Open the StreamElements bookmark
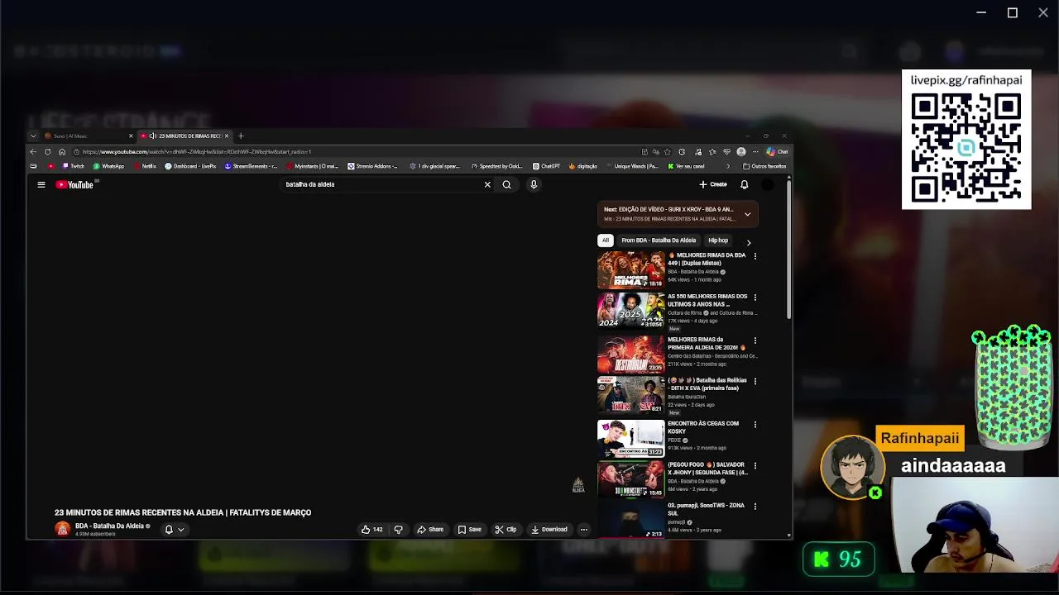The image size is (1059, 595). click(252, 166)
